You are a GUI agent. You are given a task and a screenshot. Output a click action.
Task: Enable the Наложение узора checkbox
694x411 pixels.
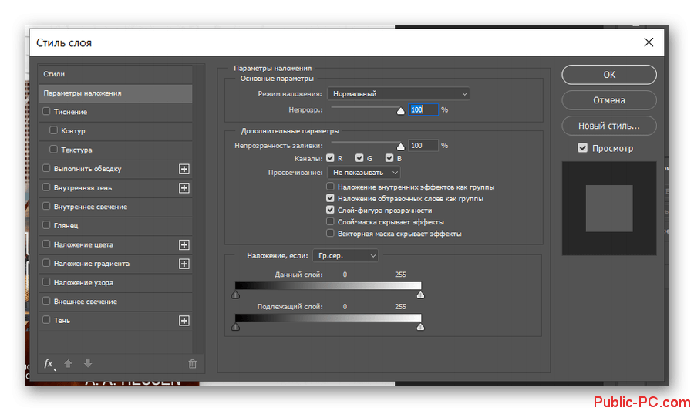(x=46, y=281)
